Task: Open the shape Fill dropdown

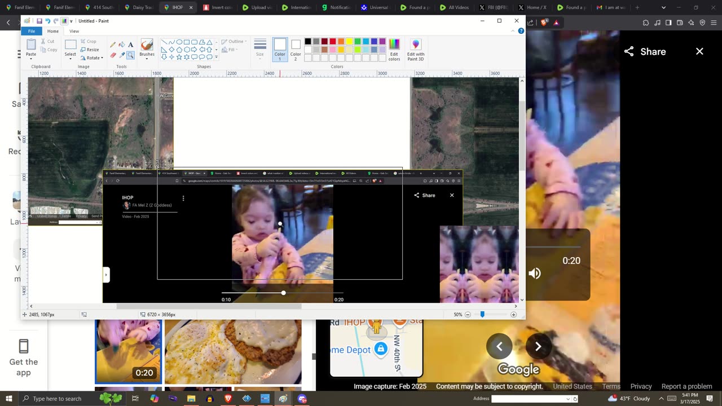Action: click(230, 50)
